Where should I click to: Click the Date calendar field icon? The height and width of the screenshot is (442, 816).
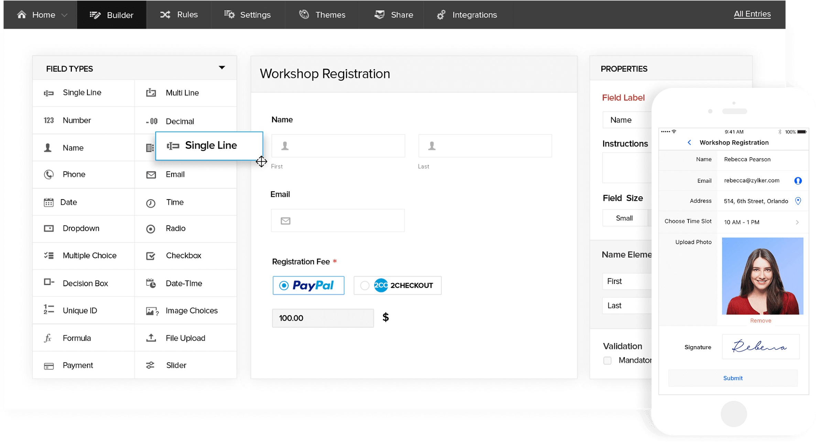(x=48, y=202)
